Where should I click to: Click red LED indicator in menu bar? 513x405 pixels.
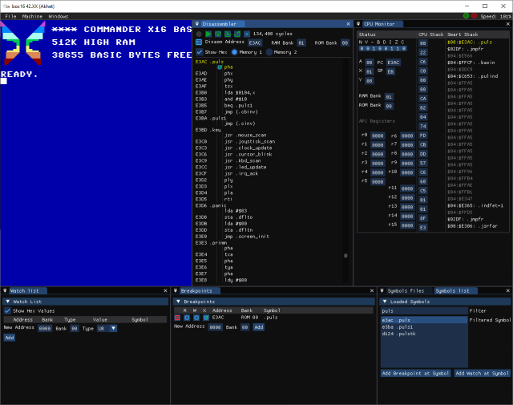click(x=474, y=16)
